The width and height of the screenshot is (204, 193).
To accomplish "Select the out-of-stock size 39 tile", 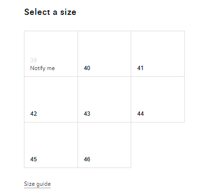I will pos(51,54).
